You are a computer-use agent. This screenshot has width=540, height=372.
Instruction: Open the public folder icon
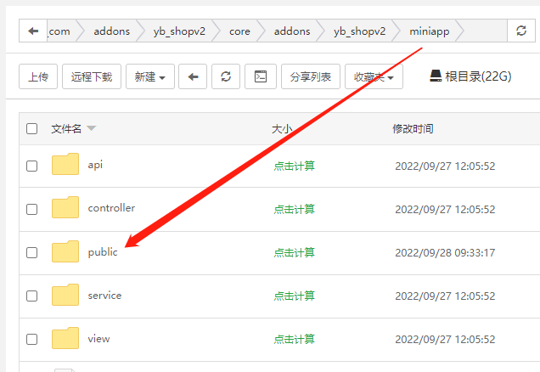click(x=65, y=251)
